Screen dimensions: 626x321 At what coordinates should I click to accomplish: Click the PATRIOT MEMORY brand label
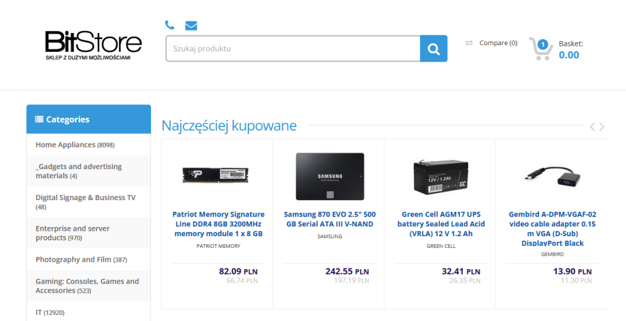coord(218,246)
